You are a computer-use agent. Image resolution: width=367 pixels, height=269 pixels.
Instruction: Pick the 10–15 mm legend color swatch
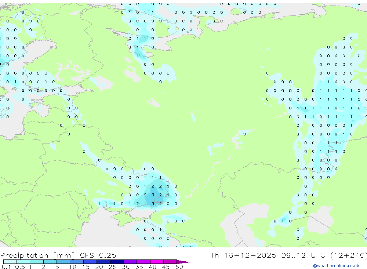(77, 262)
